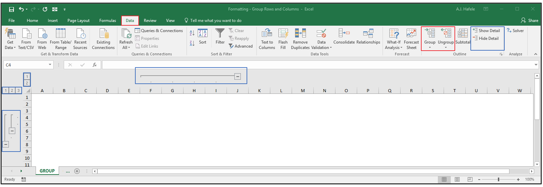Import From Table/Range

point(61,39)
